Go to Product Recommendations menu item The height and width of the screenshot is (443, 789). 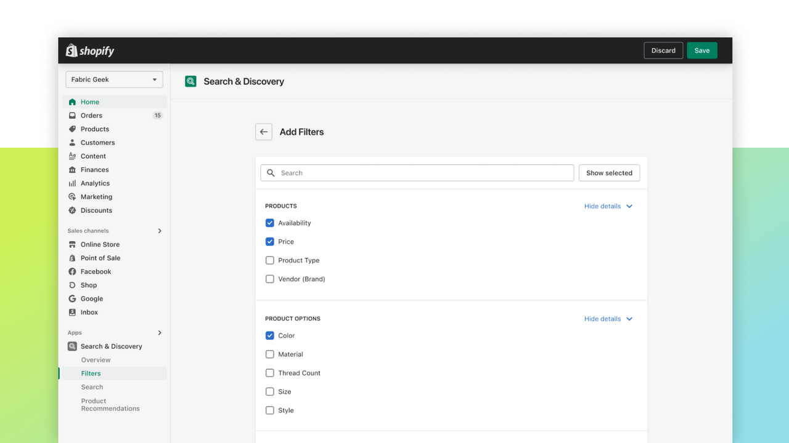[x=110, y=405]
